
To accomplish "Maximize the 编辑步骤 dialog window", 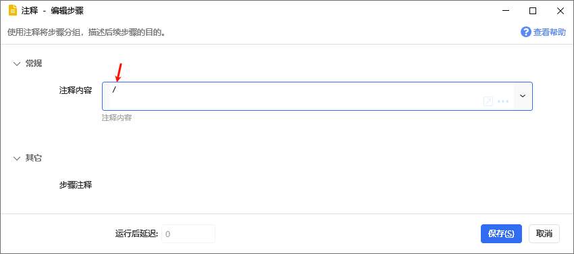I will (533, 11).
